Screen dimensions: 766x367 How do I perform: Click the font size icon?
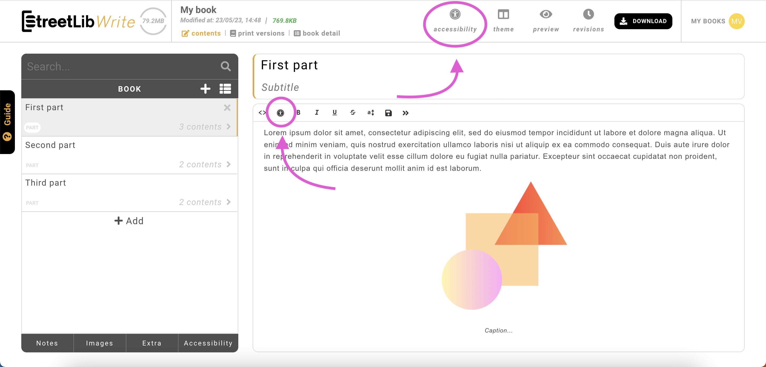[x=370, y=113]
